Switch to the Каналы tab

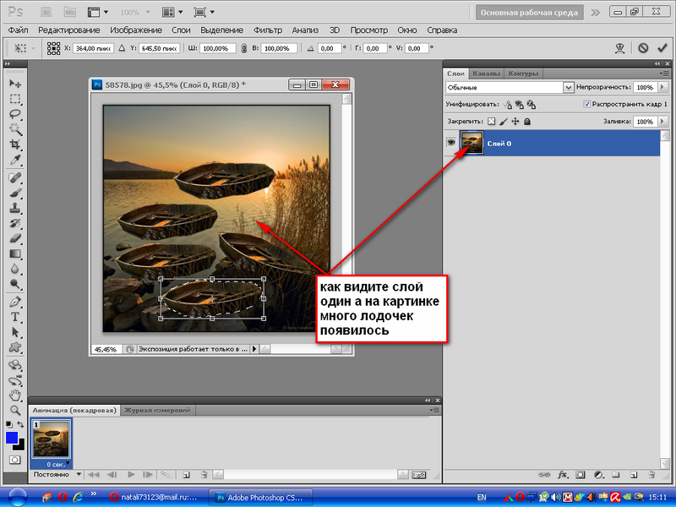(x=487, y=74)
